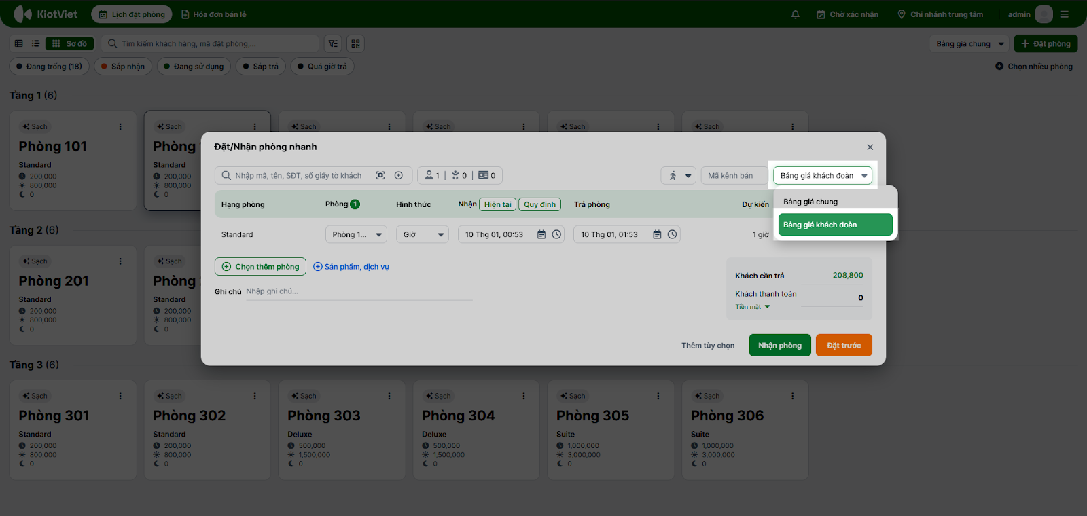The image size is (1087, 516).
Task: Click the add new guest plus icon
Action: click(399, 176)
